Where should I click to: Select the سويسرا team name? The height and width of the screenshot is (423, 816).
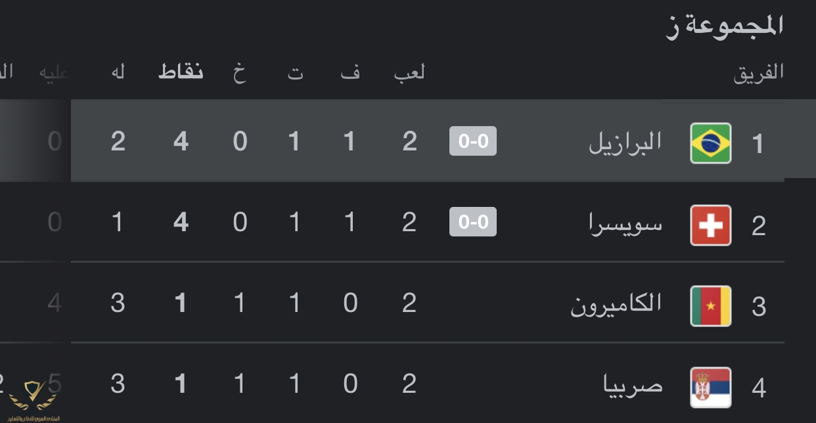[x=625, y=225]
